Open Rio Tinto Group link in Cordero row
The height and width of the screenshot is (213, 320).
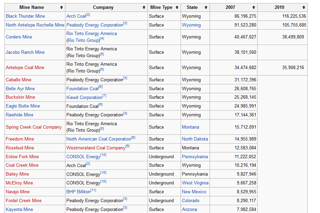tap(84, 40)
